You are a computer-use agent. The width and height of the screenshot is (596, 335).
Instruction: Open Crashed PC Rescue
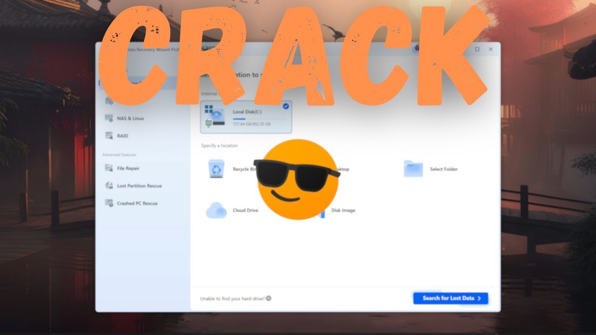(131, 203)
